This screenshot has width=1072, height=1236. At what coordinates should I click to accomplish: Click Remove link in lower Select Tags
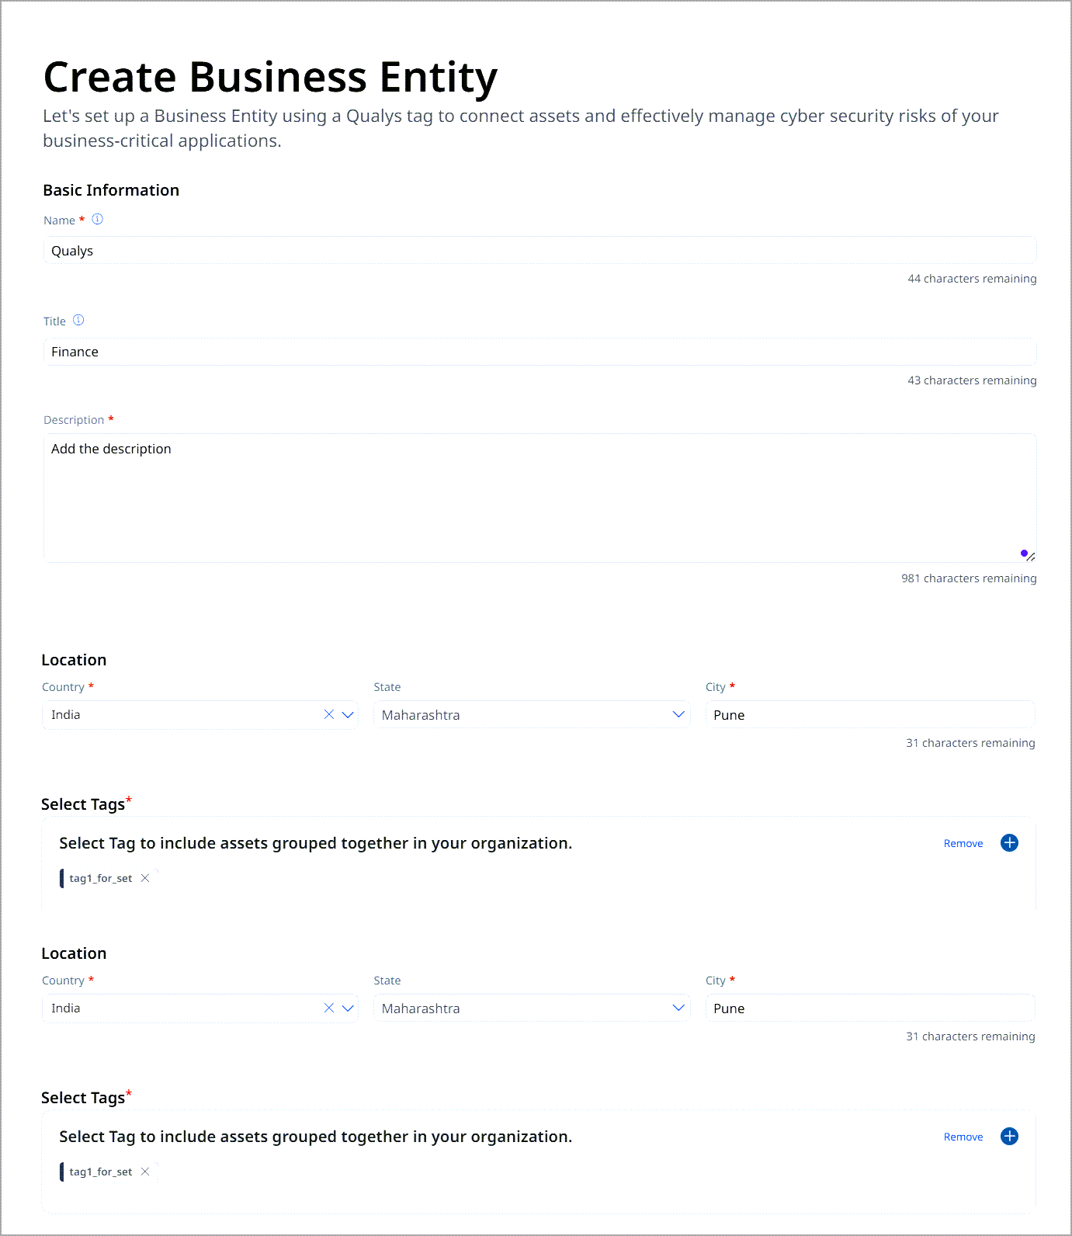pos(963,1137)
